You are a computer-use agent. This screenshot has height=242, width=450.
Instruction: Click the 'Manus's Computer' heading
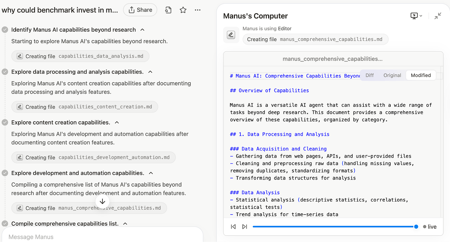(255, 16)
